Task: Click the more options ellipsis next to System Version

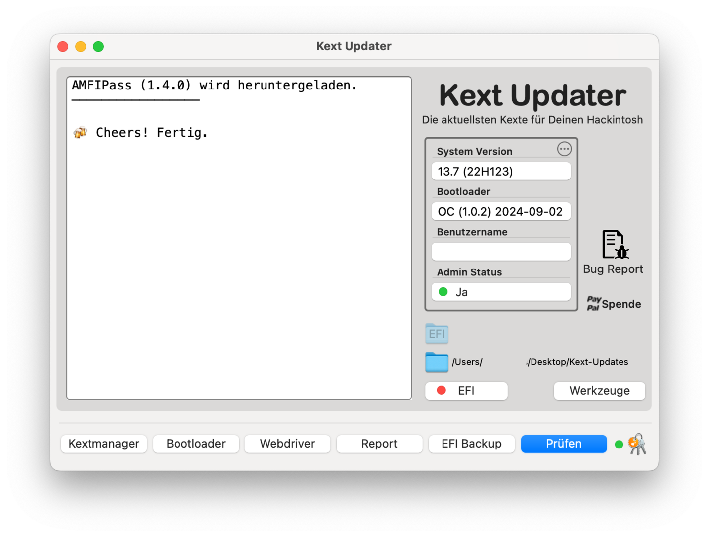Action: click(564, 149)
